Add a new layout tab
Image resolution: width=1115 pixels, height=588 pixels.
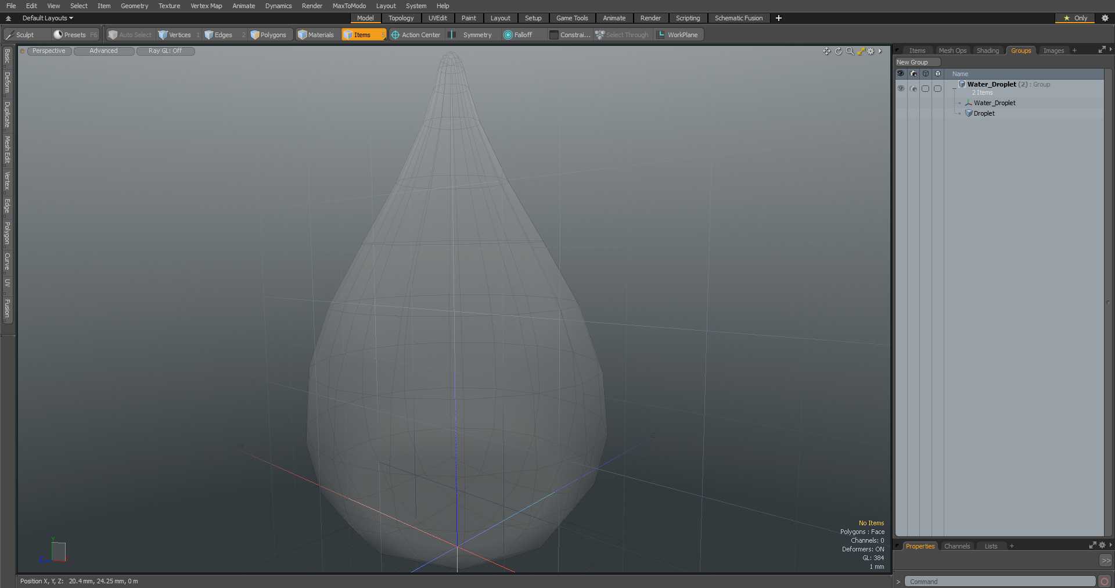779,18
